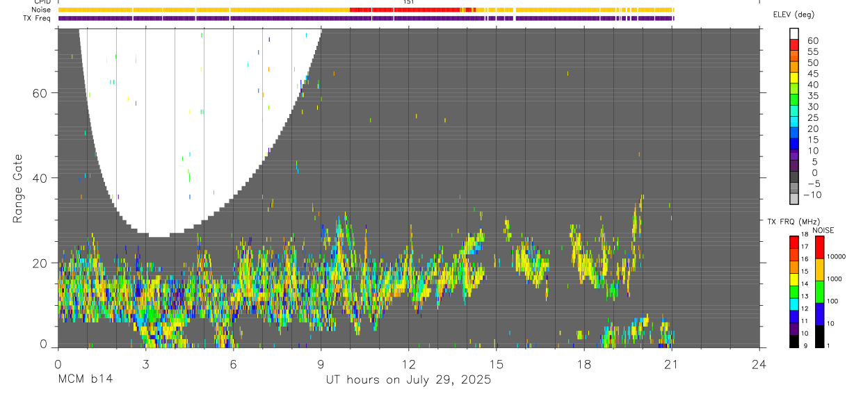
Task: Click the Range Gate tick label "40"
Action: 41,178
